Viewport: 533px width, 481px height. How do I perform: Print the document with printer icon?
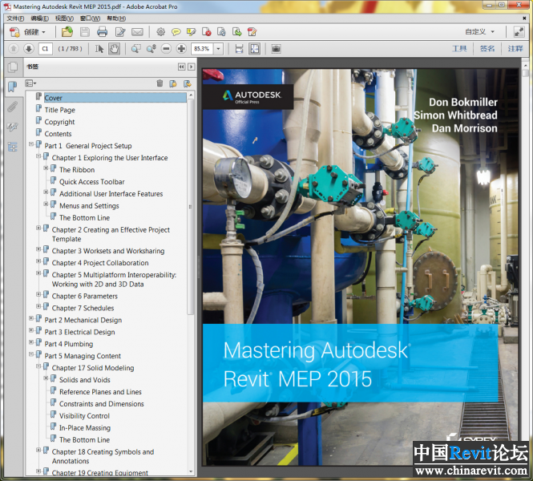coord(102,32)
